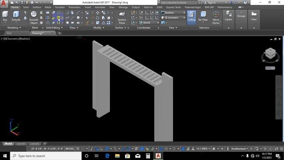Click the workspace switching gear icon
This screenshot has width=284, height=160.
coord(214,149)
